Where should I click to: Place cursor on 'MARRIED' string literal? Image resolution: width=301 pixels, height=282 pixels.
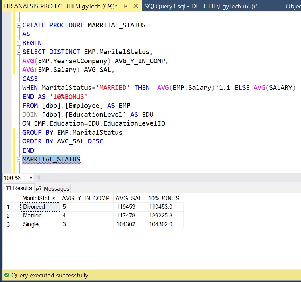pos(113,88)
